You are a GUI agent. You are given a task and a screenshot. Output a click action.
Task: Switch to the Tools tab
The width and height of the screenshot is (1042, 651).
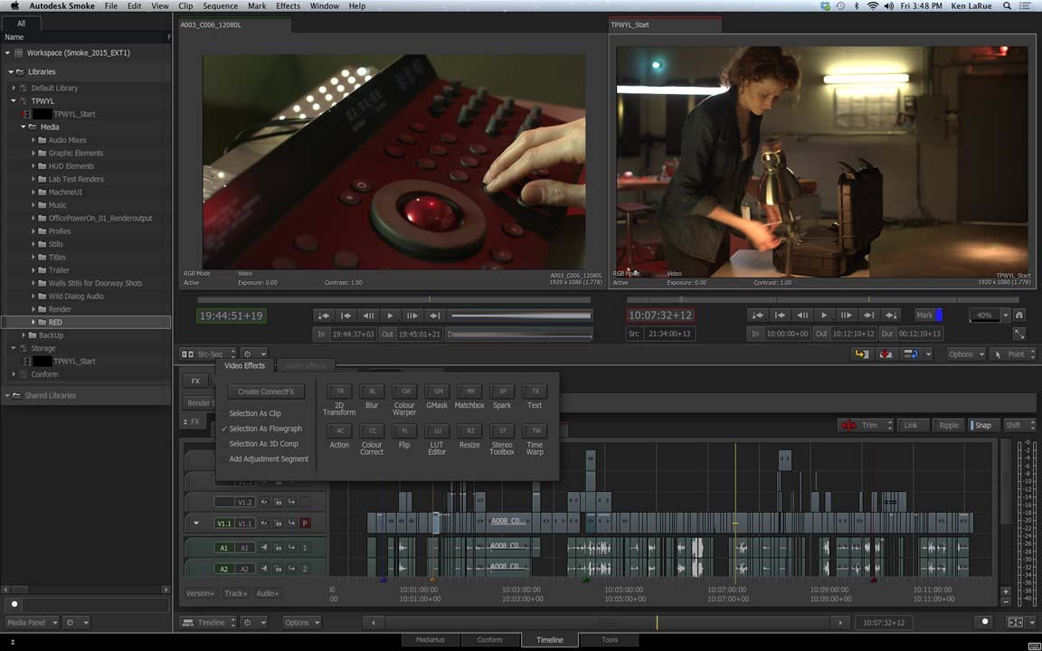pyautogui.click(x=610, y=640)
